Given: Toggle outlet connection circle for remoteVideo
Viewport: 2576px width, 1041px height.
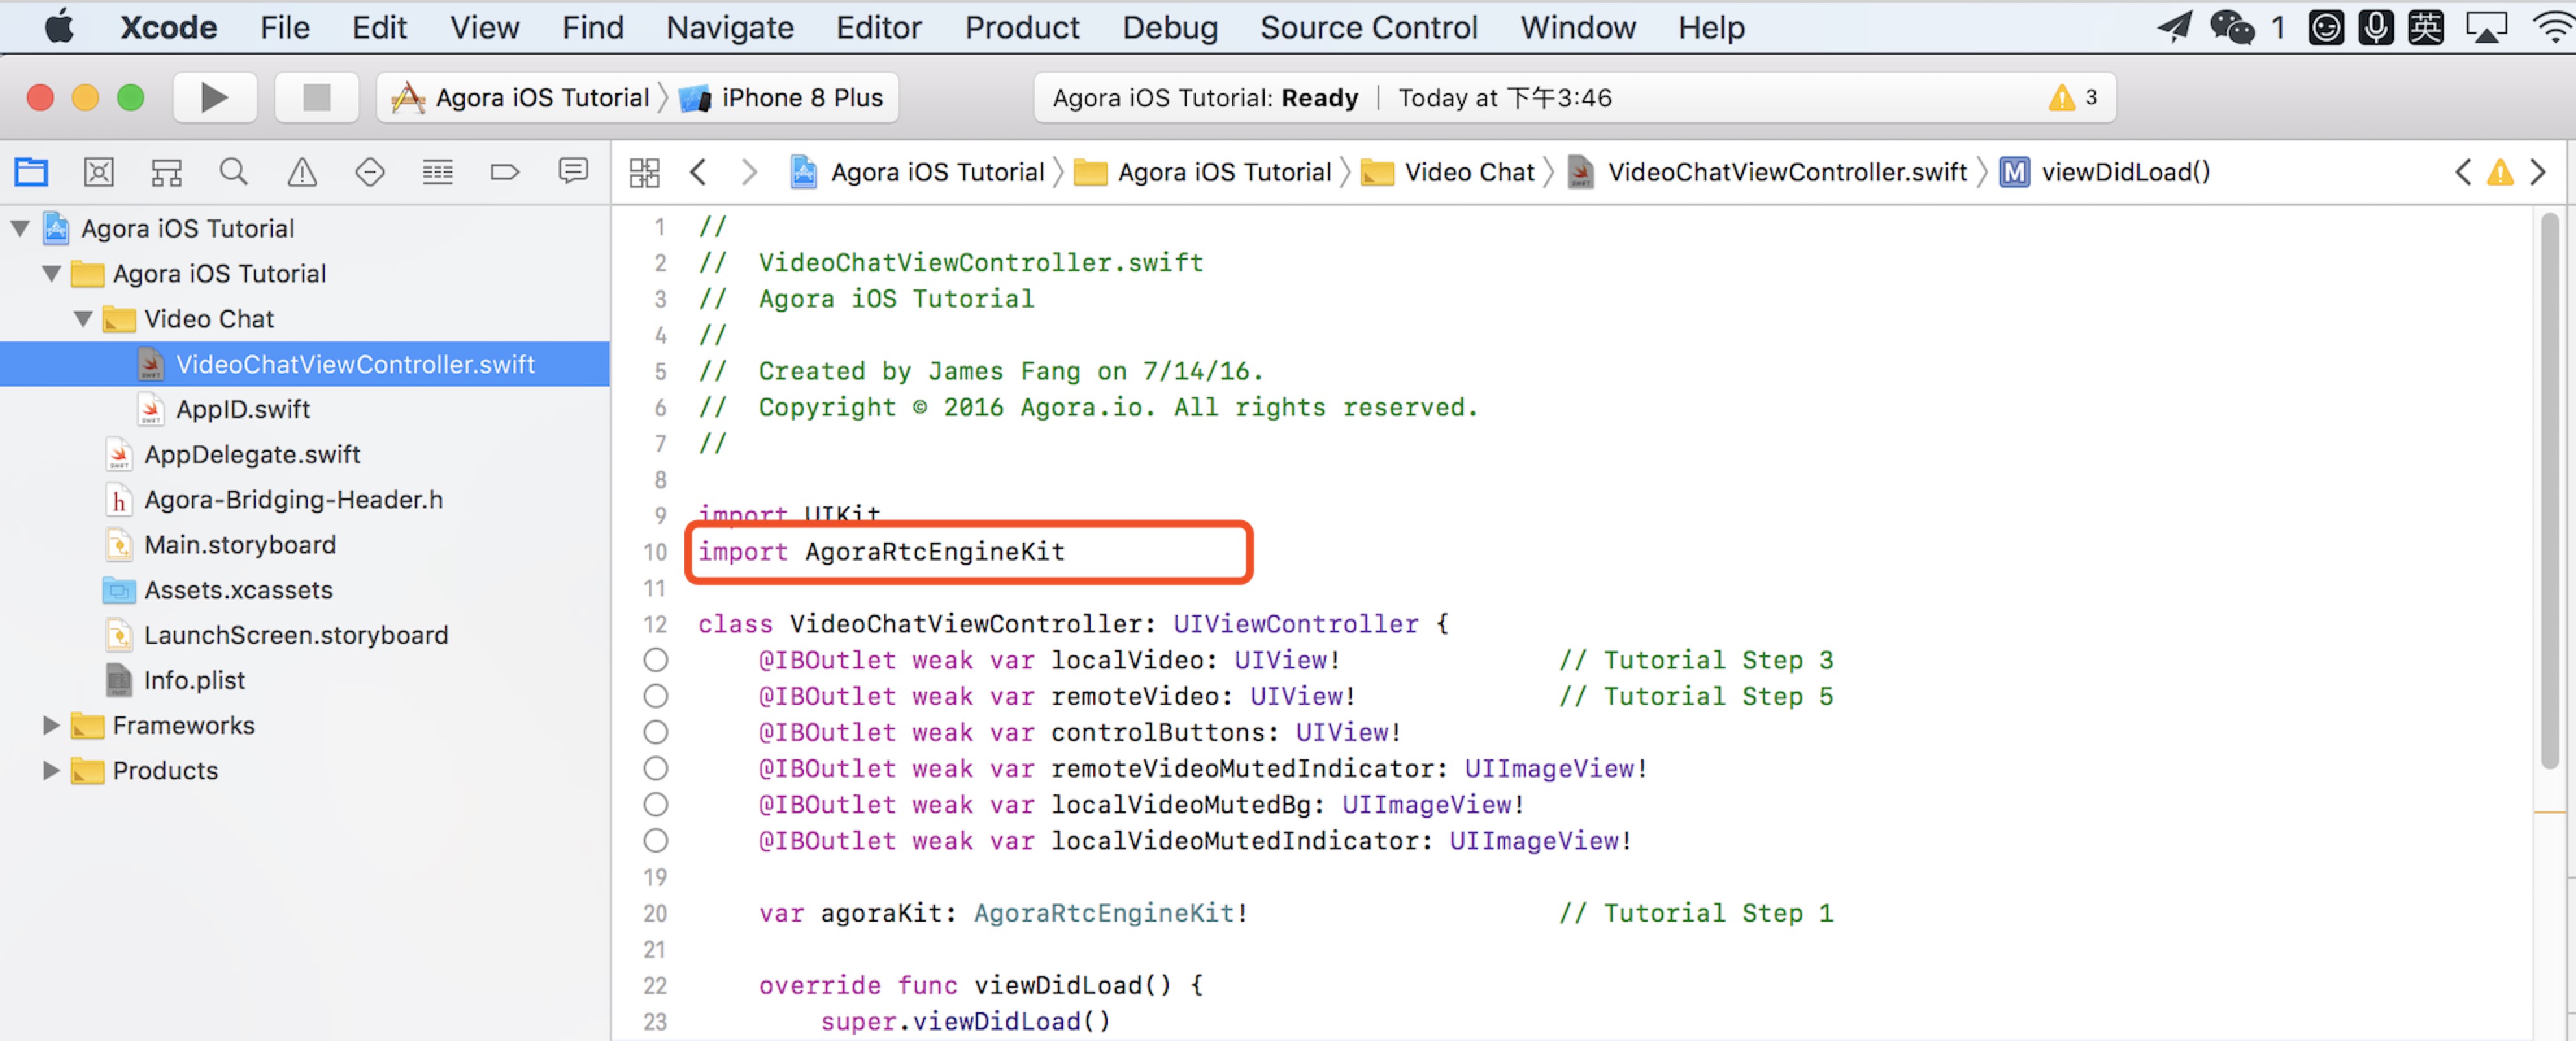Looking at the screenshot, I should [656, 696].
